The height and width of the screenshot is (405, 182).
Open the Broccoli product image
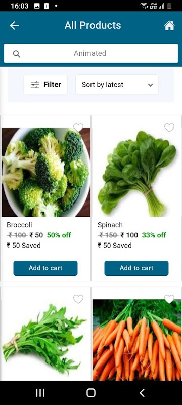pos(46,172)
